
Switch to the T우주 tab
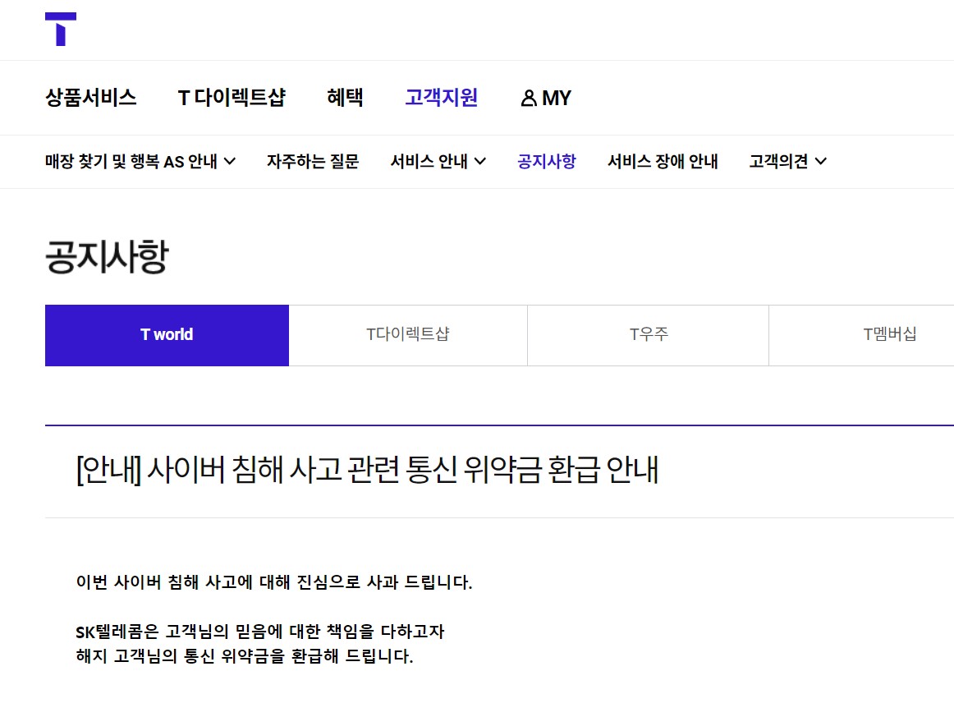[649, 335]
